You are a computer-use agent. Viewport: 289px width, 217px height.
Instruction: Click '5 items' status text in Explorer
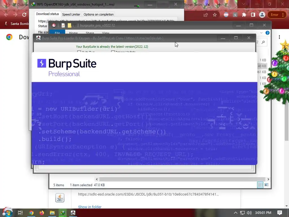[59, 185]
